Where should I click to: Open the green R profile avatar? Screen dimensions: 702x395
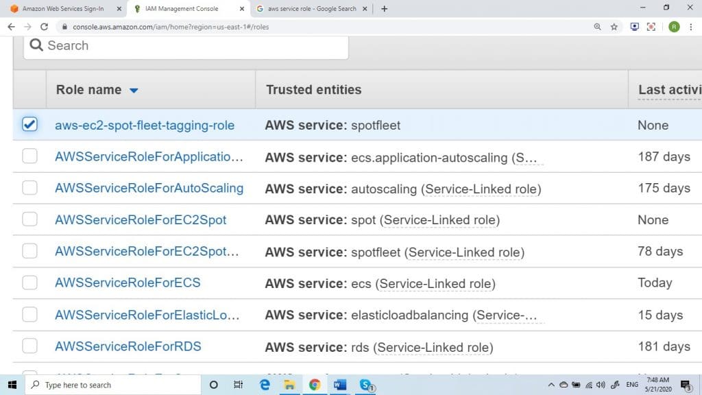(x=674, y=27)
